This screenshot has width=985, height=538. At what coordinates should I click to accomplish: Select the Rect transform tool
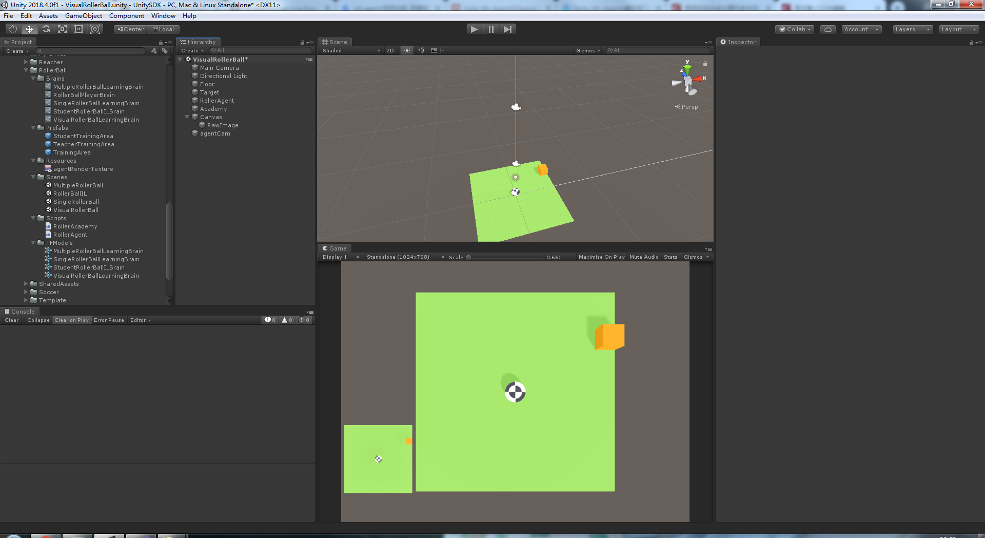[78, 29]
